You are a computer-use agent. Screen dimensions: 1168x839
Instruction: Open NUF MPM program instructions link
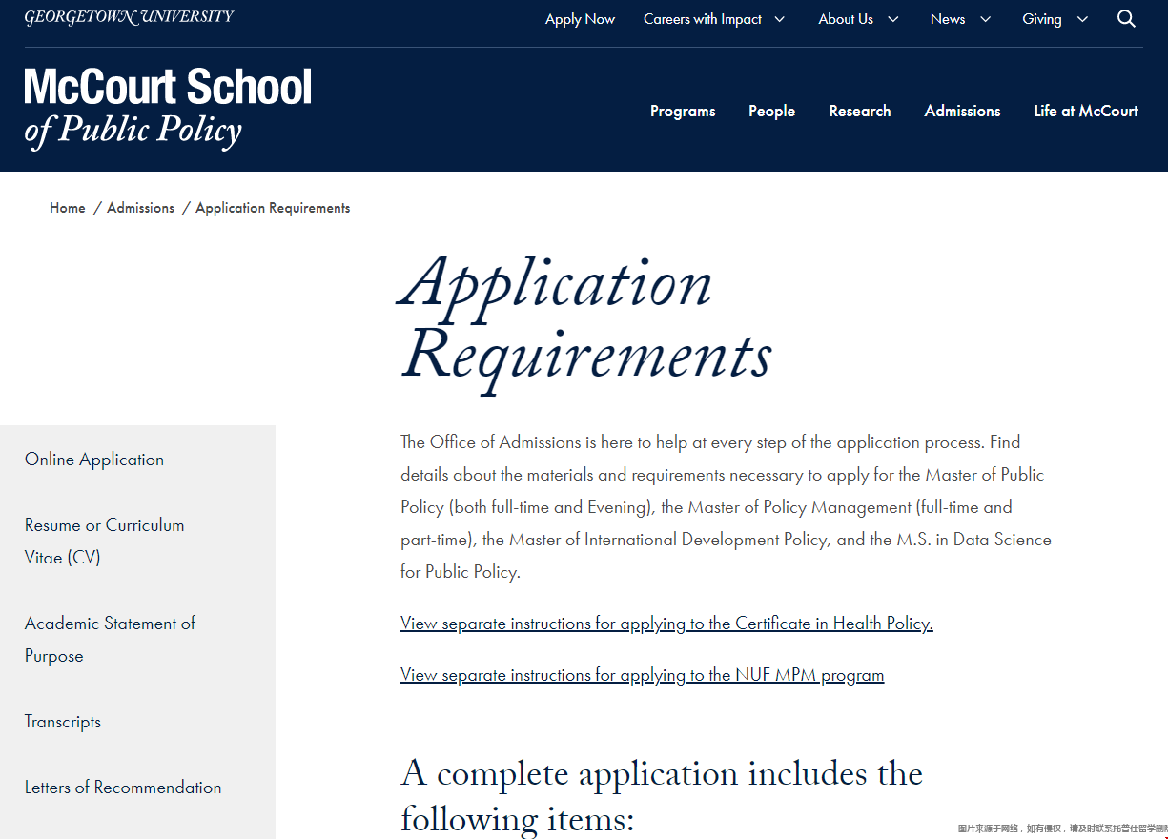[x=643, y=675]
